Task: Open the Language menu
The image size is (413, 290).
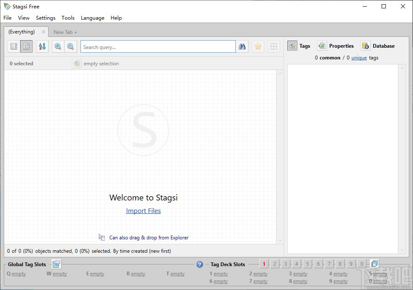Action: tap(93, 18)
